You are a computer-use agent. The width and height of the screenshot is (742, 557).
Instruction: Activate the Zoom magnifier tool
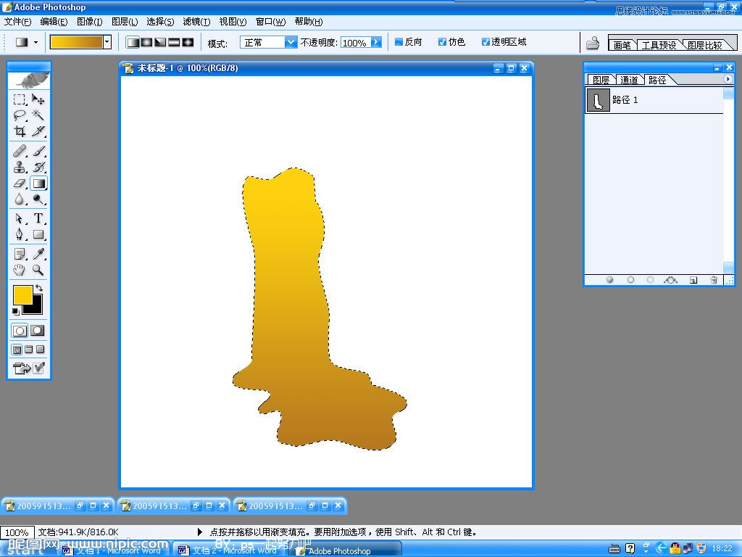point(38,270)
